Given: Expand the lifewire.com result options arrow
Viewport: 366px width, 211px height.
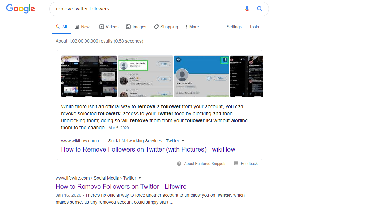Looking at the screenshot, I should pos(140,178).
